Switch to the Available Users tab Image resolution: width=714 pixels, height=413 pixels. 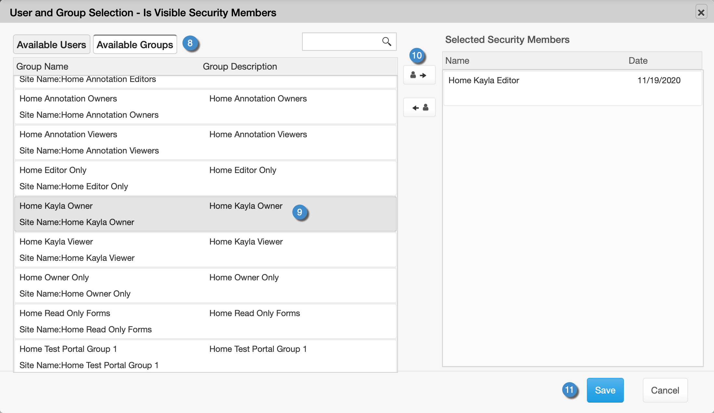point(51,45)
